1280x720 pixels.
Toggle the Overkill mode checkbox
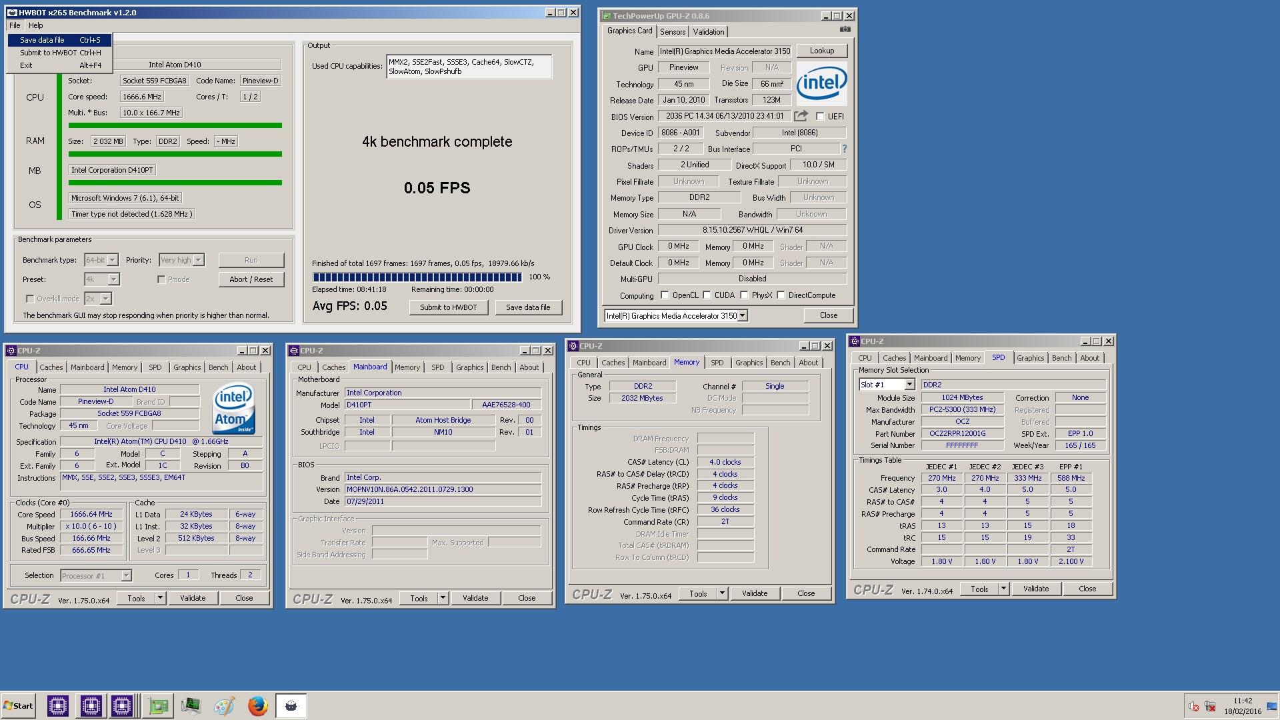click(x=29, y=299)
